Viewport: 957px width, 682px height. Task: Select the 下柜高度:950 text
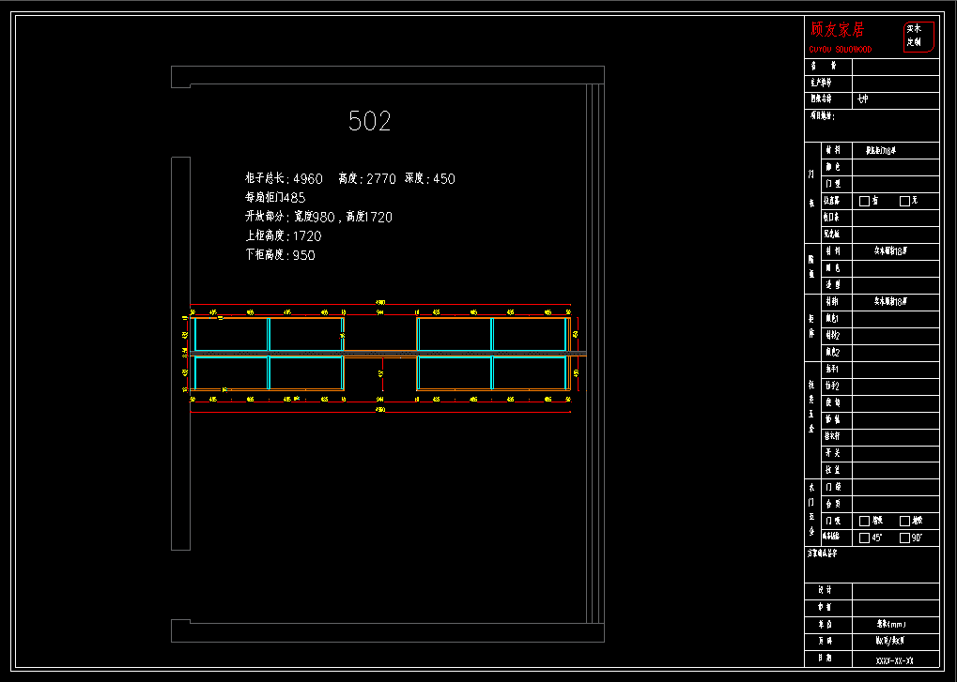point(279,255)
